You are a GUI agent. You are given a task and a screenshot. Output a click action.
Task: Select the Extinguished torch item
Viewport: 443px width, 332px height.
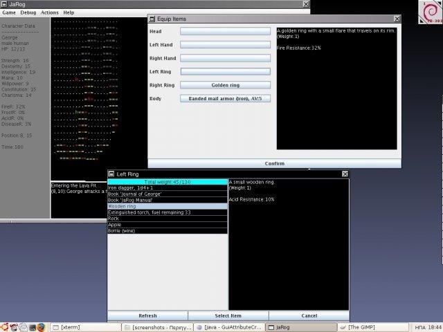(x=168, y=212)
